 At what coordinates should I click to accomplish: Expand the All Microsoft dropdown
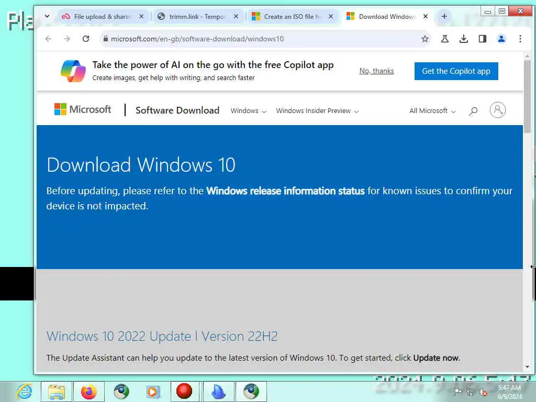432,111
